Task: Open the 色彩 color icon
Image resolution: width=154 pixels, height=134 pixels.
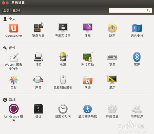Action: [14, 80]
